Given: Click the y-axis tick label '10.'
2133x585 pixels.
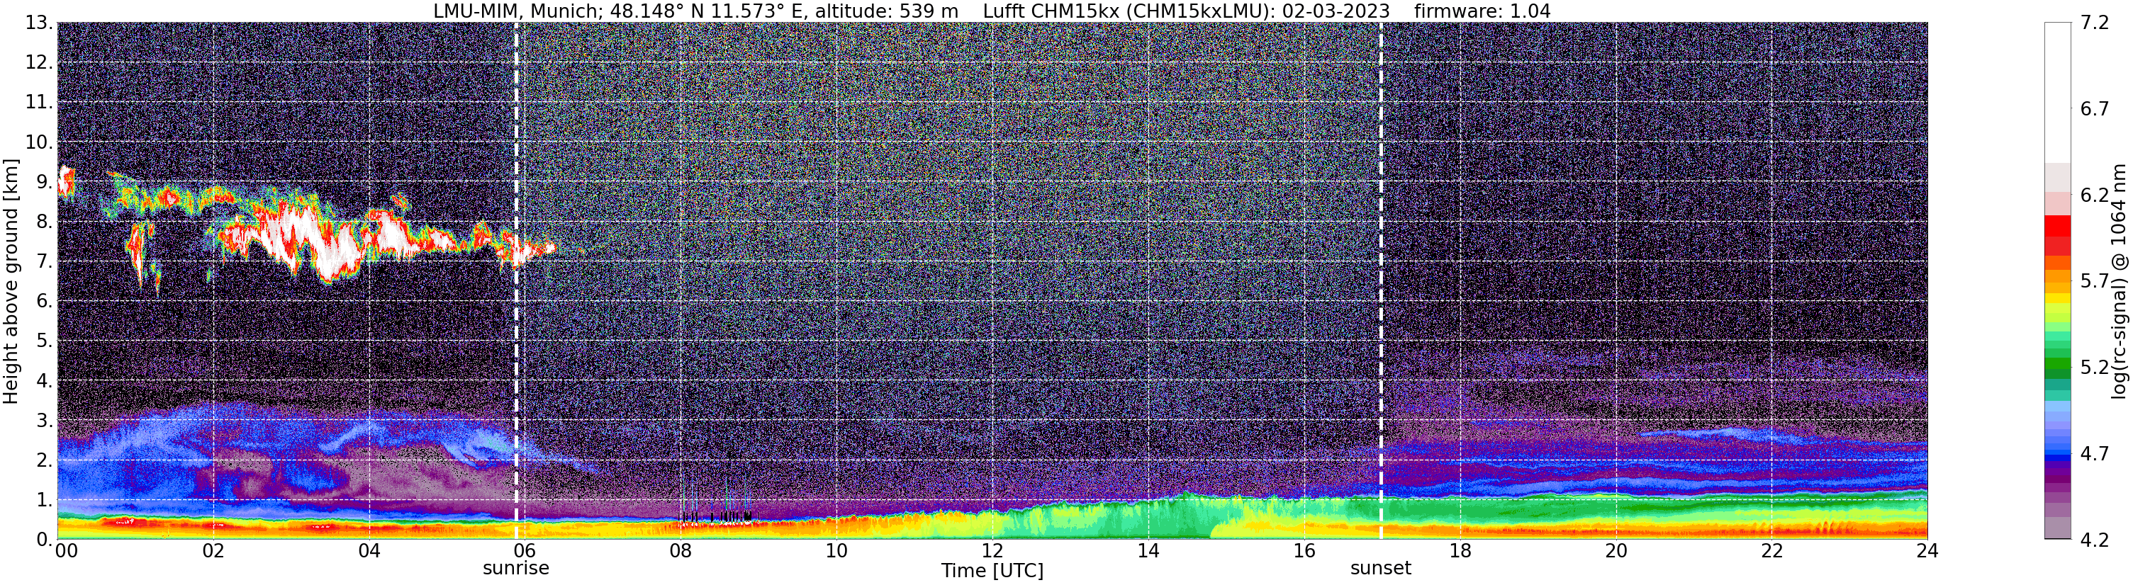Looking at the screenshot, I should pos(40,142).
